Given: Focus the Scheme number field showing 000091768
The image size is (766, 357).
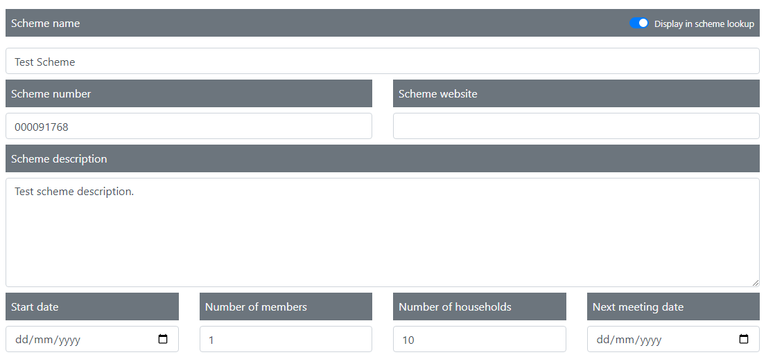Looking at the screenshot, I should point(189,127).
